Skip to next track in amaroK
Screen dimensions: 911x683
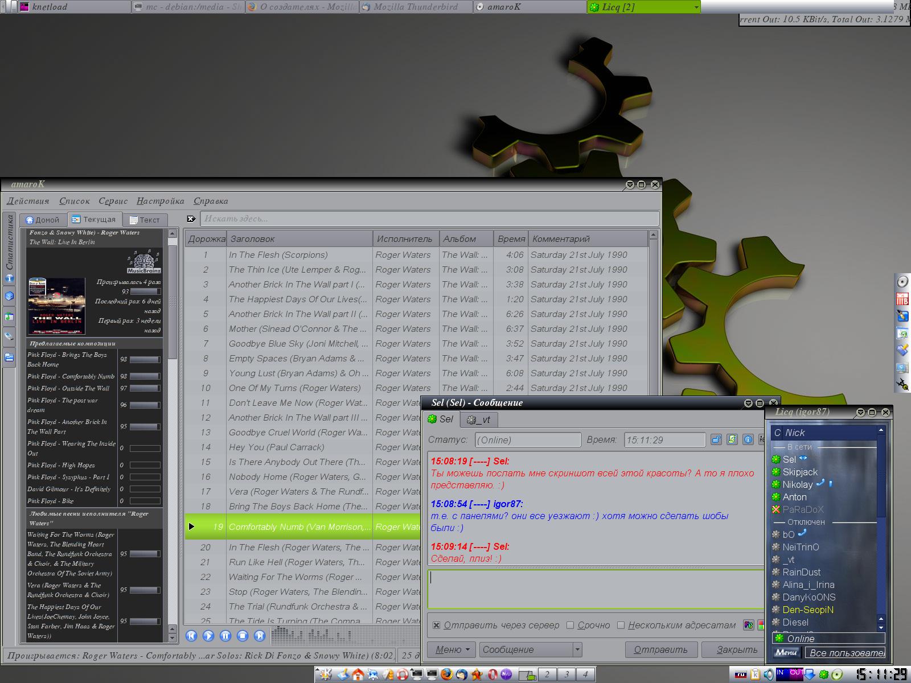tap(260, 636)
